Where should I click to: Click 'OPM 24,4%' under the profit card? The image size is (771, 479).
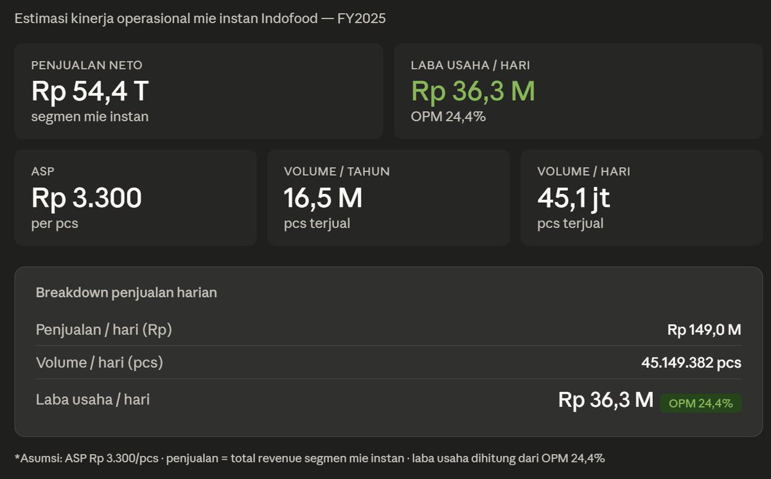tap(448, 116)
